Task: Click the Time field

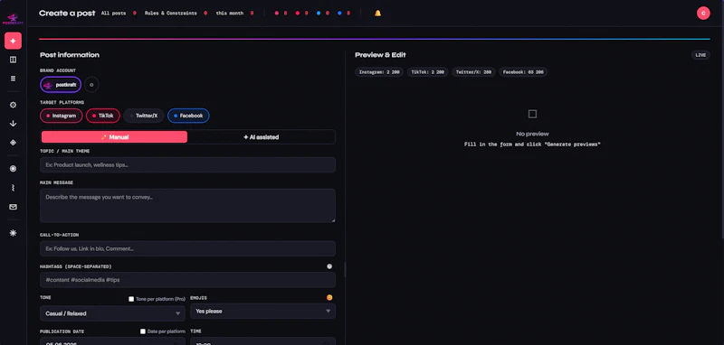Action: click(262, 341)
